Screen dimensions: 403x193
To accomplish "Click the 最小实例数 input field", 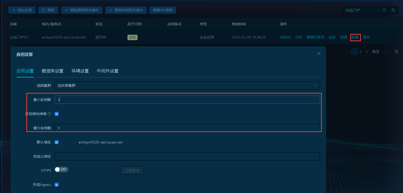I will tap(187, 100).
